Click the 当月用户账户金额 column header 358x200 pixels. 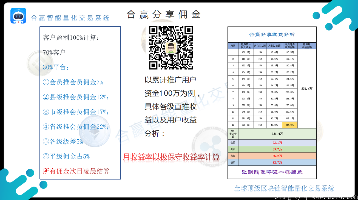(290, 46)
